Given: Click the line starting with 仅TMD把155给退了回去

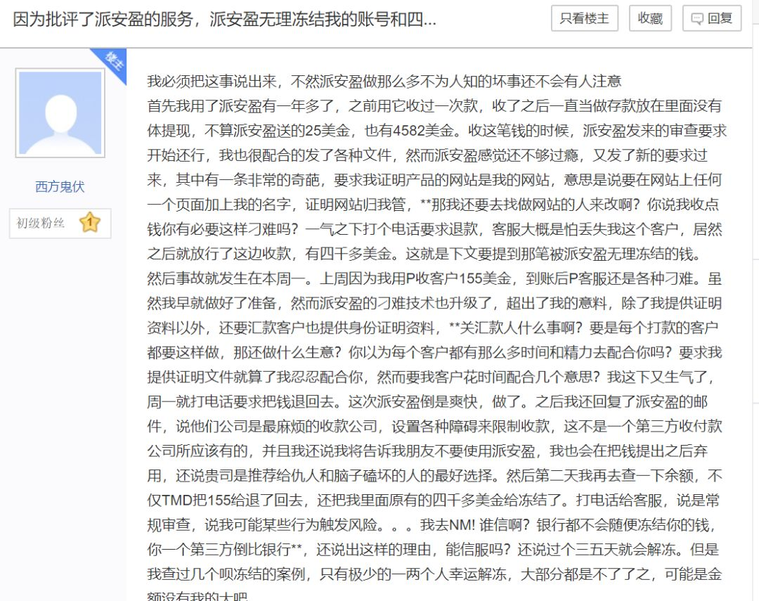Looking at the screenshot, I should pos(433,500).
